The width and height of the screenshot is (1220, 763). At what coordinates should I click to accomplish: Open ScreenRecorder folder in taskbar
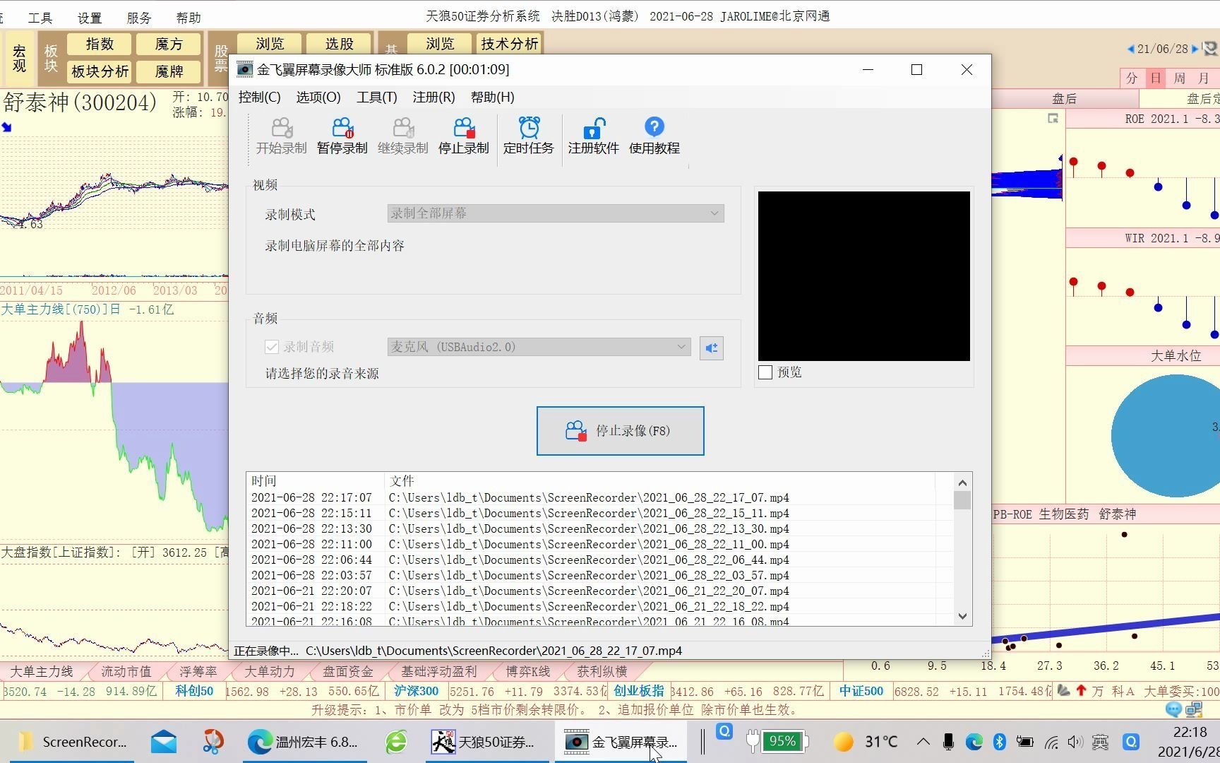(73, 741)
